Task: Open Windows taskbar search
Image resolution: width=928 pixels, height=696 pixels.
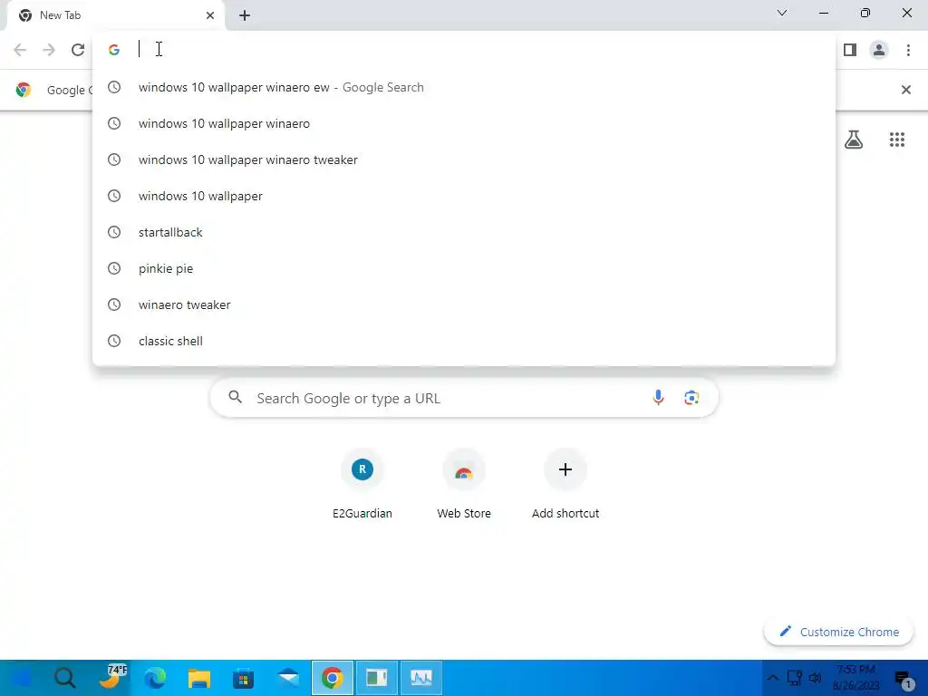Action: pyautogui.click(x=64, y=678)
